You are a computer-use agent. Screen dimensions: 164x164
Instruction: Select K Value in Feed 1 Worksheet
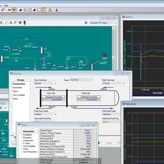point(26,143)
